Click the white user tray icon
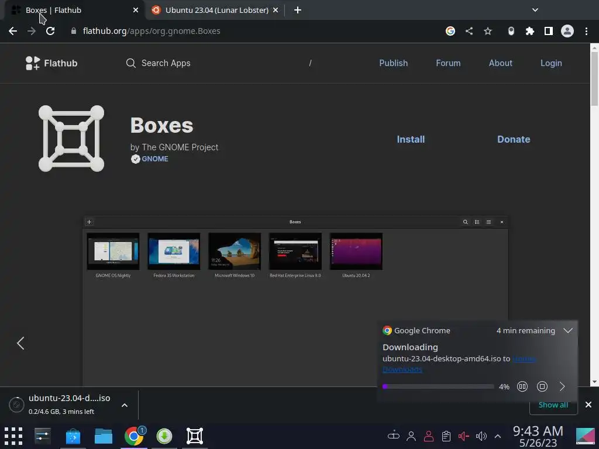Viewport: 599px width, 449px height. point(411,436)
